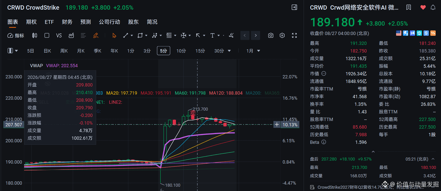The width and height of the screenshot is (441, 191).
Task: Switch the chart to 月K
Action: click(x=81, y=51)
